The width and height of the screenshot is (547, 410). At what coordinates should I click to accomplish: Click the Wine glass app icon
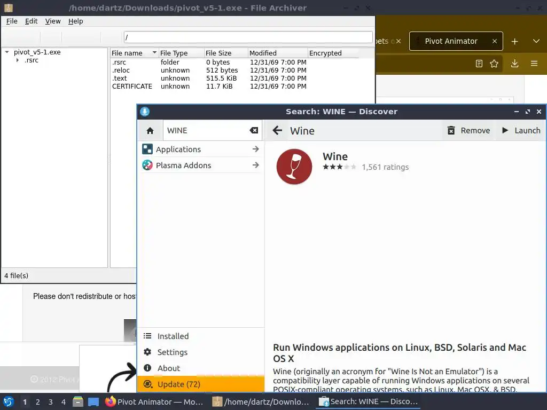click(x=294, y=167)
